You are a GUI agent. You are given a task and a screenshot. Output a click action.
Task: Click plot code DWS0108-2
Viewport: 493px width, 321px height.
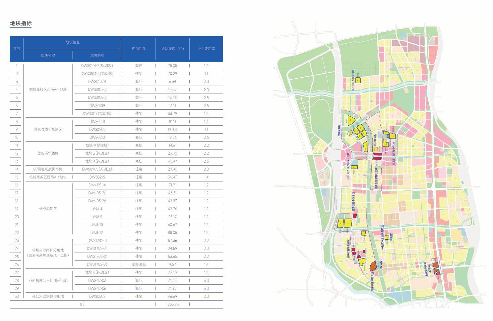click(97, 98)
